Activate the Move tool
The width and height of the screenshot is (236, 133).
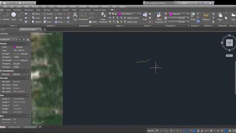pyautogui.click(x=36, y=14)
